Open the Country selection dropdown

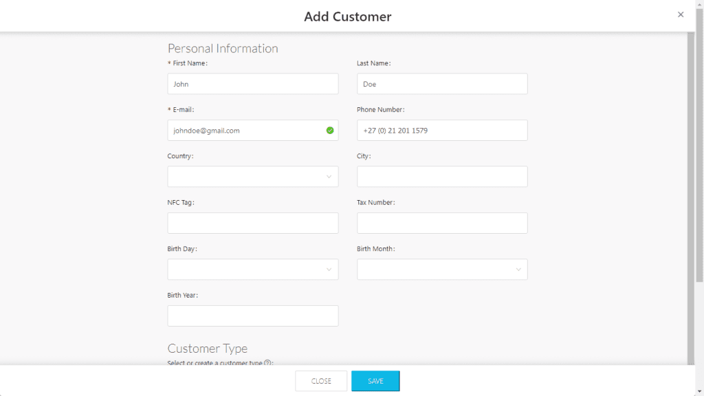[x=252, y=177]
